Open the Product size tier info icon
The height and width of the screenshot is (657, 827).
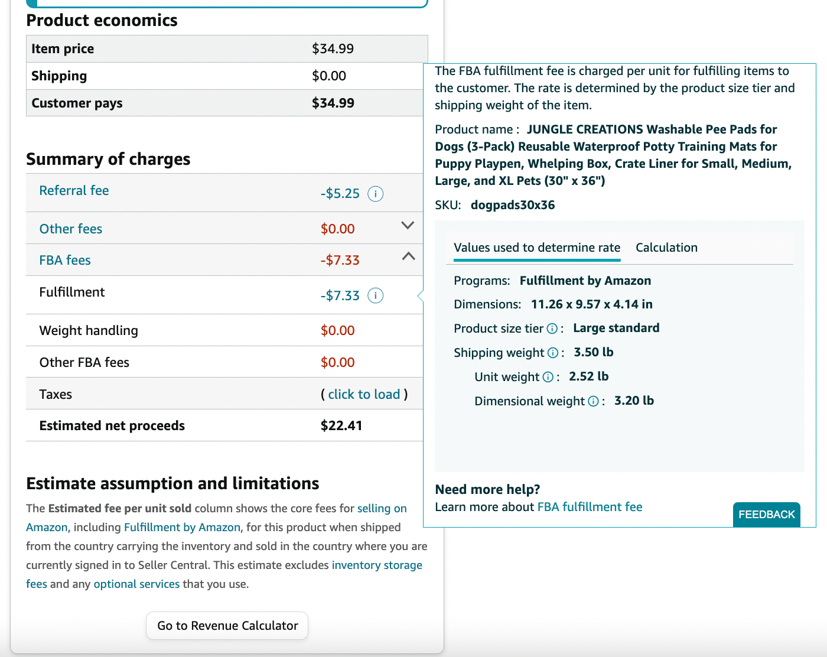(552, 328)
